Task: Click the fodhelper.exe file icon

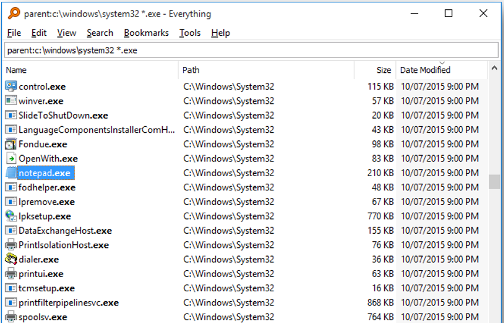Action: tap(11, 187)
